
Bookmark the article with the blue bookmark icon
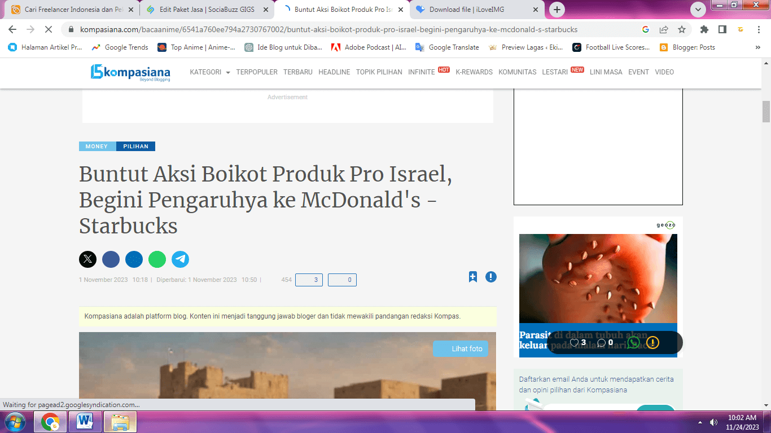(x=472, y=277)
